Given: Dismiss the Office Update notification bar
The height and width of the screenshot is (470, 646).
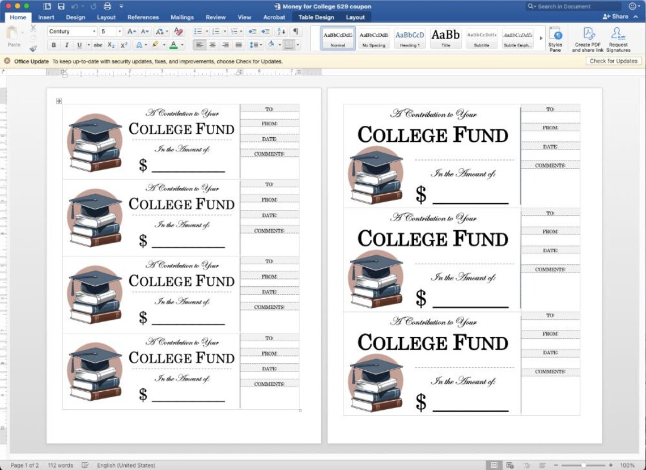Looking at the screenshot, I should tap(7, 61).
